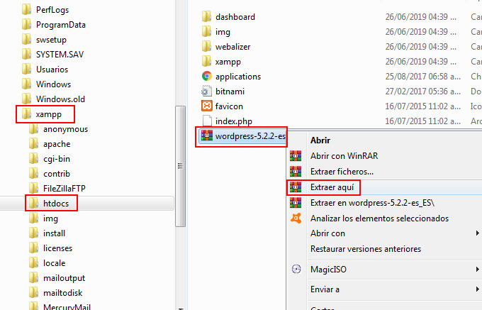The height and width of the screenshot is (310, 482).
Task: Click the MagicISO disc icon
Action: [x=296, y=270]
